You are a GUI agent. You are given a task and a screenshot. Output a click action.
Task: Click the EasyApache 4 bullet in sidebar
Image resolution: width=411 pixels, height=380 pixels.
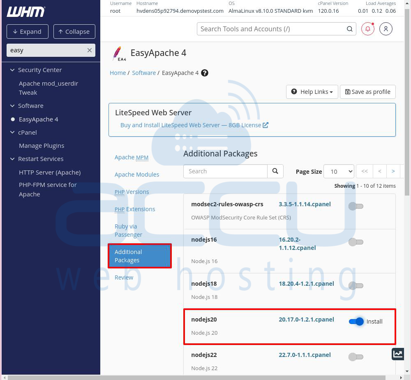point(13,119)
